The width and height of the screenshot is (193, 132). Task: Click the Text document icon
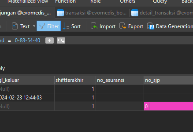click(x=15, y=26)
